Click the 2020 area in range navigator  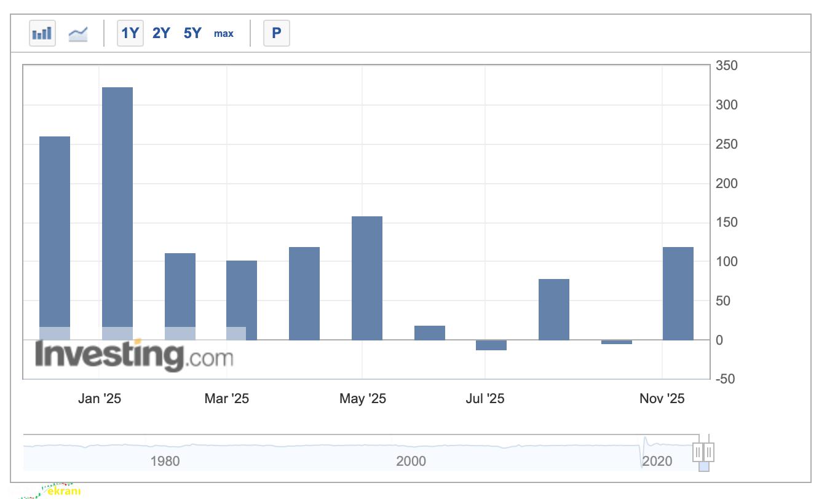657,460
